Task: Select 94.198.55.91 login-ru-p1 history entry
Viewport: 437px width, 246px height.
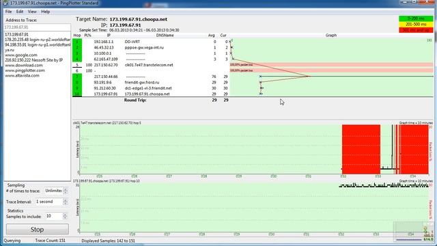Action: point(38,44)
